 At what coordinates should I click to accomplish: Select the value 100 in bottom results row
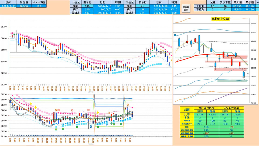click(206, 136)
